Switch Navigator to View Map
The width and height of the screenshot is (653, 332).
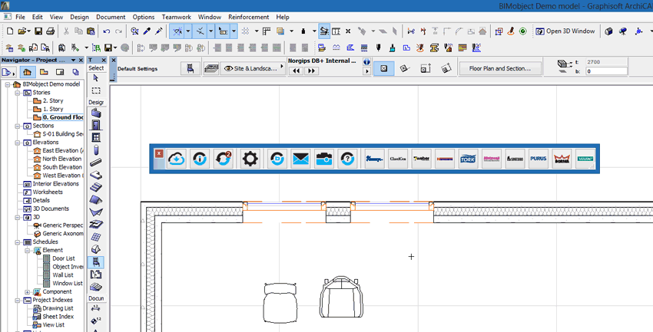(44, 72)
